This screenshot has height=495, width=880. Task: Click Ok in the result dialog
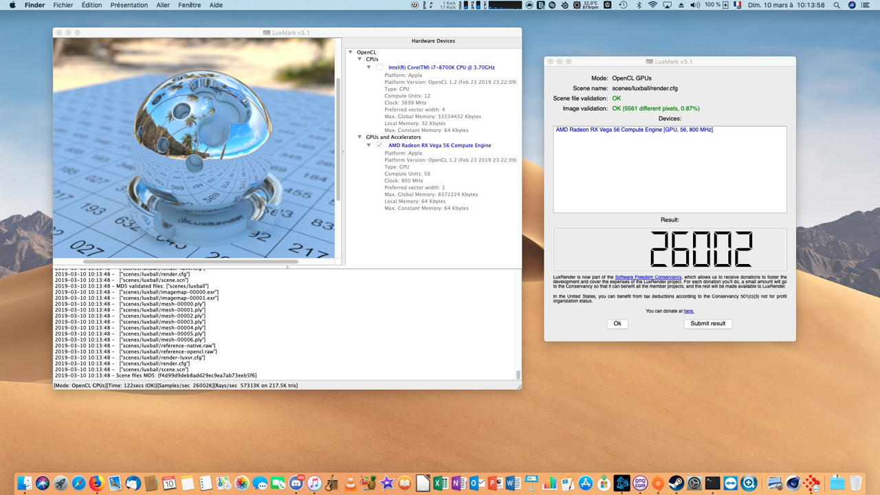coord(617,324)
